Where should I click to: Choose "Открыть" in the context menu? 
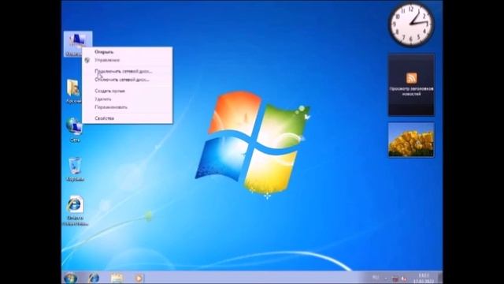click(x=128, y=52)
